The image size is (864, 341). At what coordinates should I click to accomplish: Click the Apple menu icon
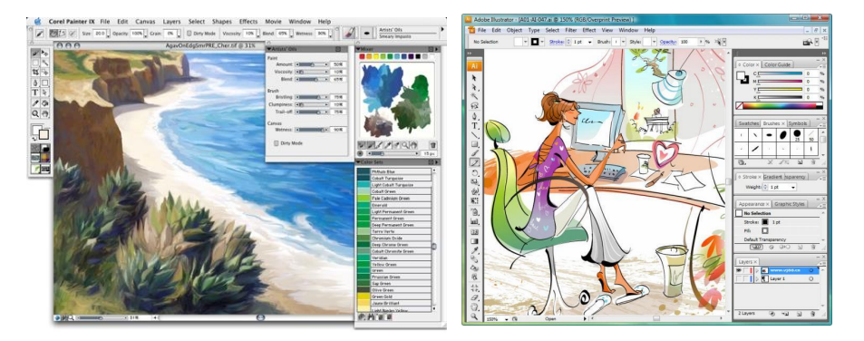pos(37,22)
